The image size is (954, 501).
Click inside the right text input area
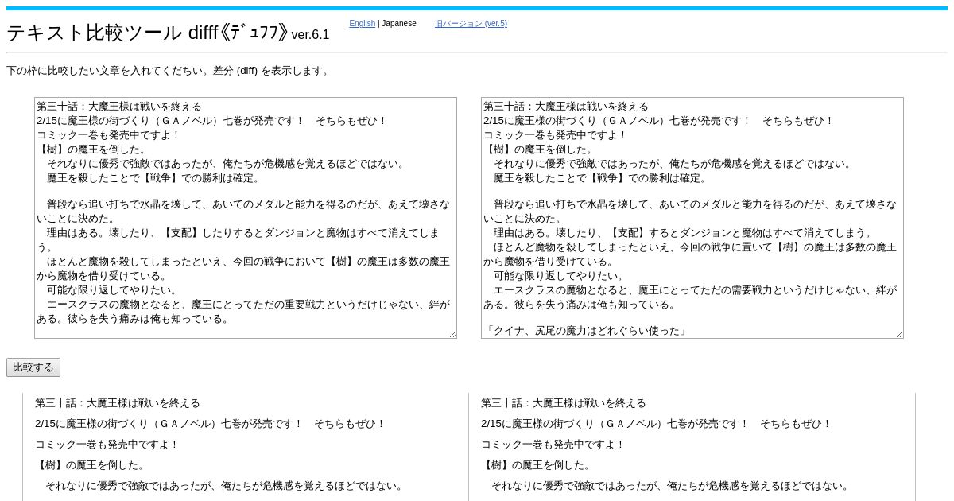click(x=692, y=218)
